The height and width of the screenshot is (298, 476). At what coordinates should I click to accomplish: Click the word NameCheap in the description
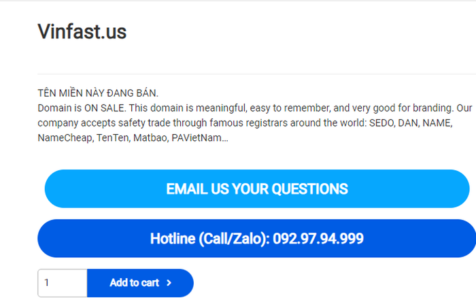click(x=65, y=138)
